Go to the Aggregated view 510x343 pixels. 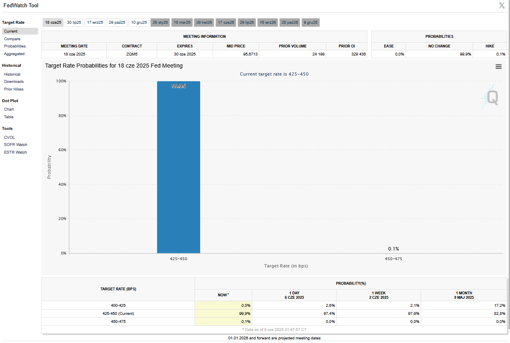coord(14,54)
